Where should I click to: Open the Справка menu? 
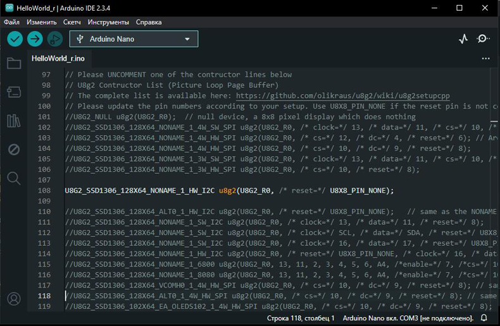pyautogui.click(x=149, y=22)
